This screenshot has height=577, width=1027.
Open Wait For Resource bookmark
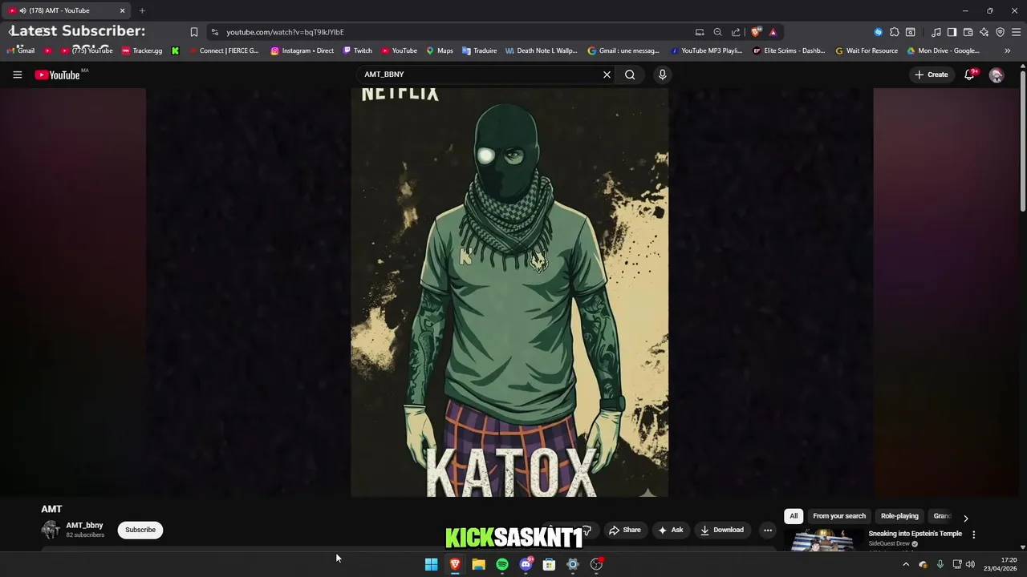point(867,50)
